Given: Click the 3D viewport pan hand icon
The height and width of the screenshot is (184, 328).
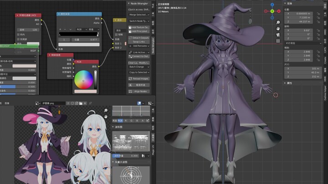Looking at the screenshot, I should 278,28.
